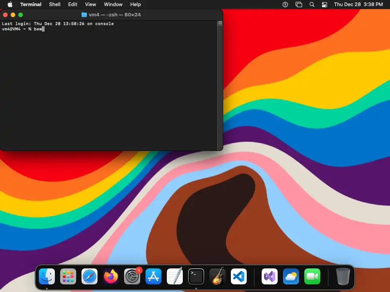The height and width of the screenshot is (292, 390).
Task: Open TextEdit from the Dock
Action: tap(175, 276)
